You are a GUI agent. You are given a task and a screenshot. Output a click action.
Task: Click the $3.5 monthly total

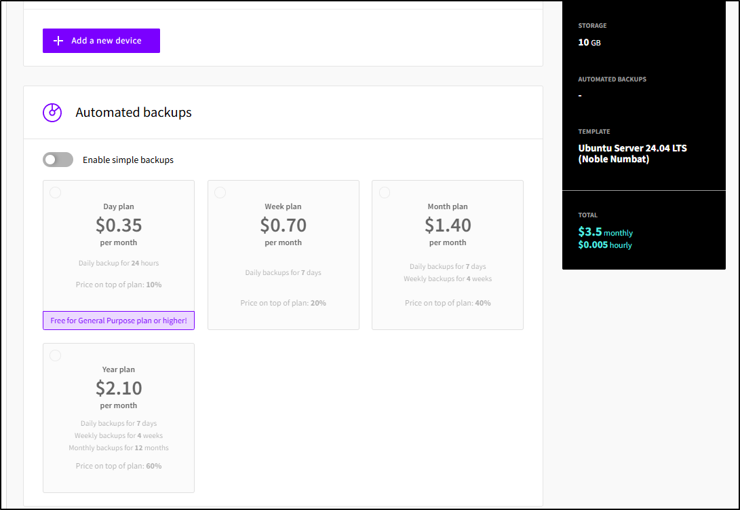click(x=605, y=232)
